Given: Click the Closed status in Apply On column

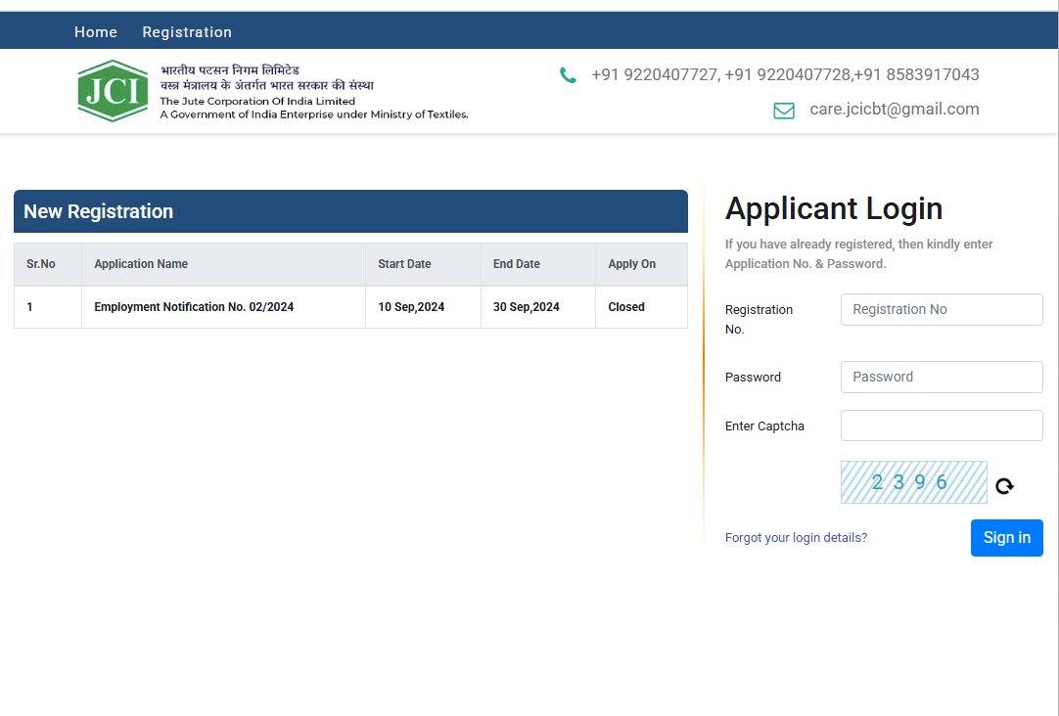Looking at the screenshot, I should 626,307.
